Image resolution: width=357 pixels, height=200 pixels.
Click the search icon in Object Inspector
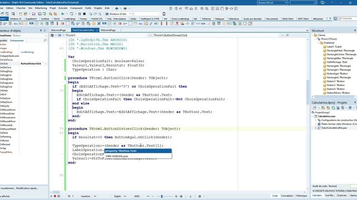[45, 41]
